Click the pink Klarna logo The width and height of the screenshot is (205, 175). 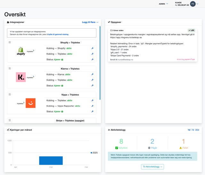21,77
